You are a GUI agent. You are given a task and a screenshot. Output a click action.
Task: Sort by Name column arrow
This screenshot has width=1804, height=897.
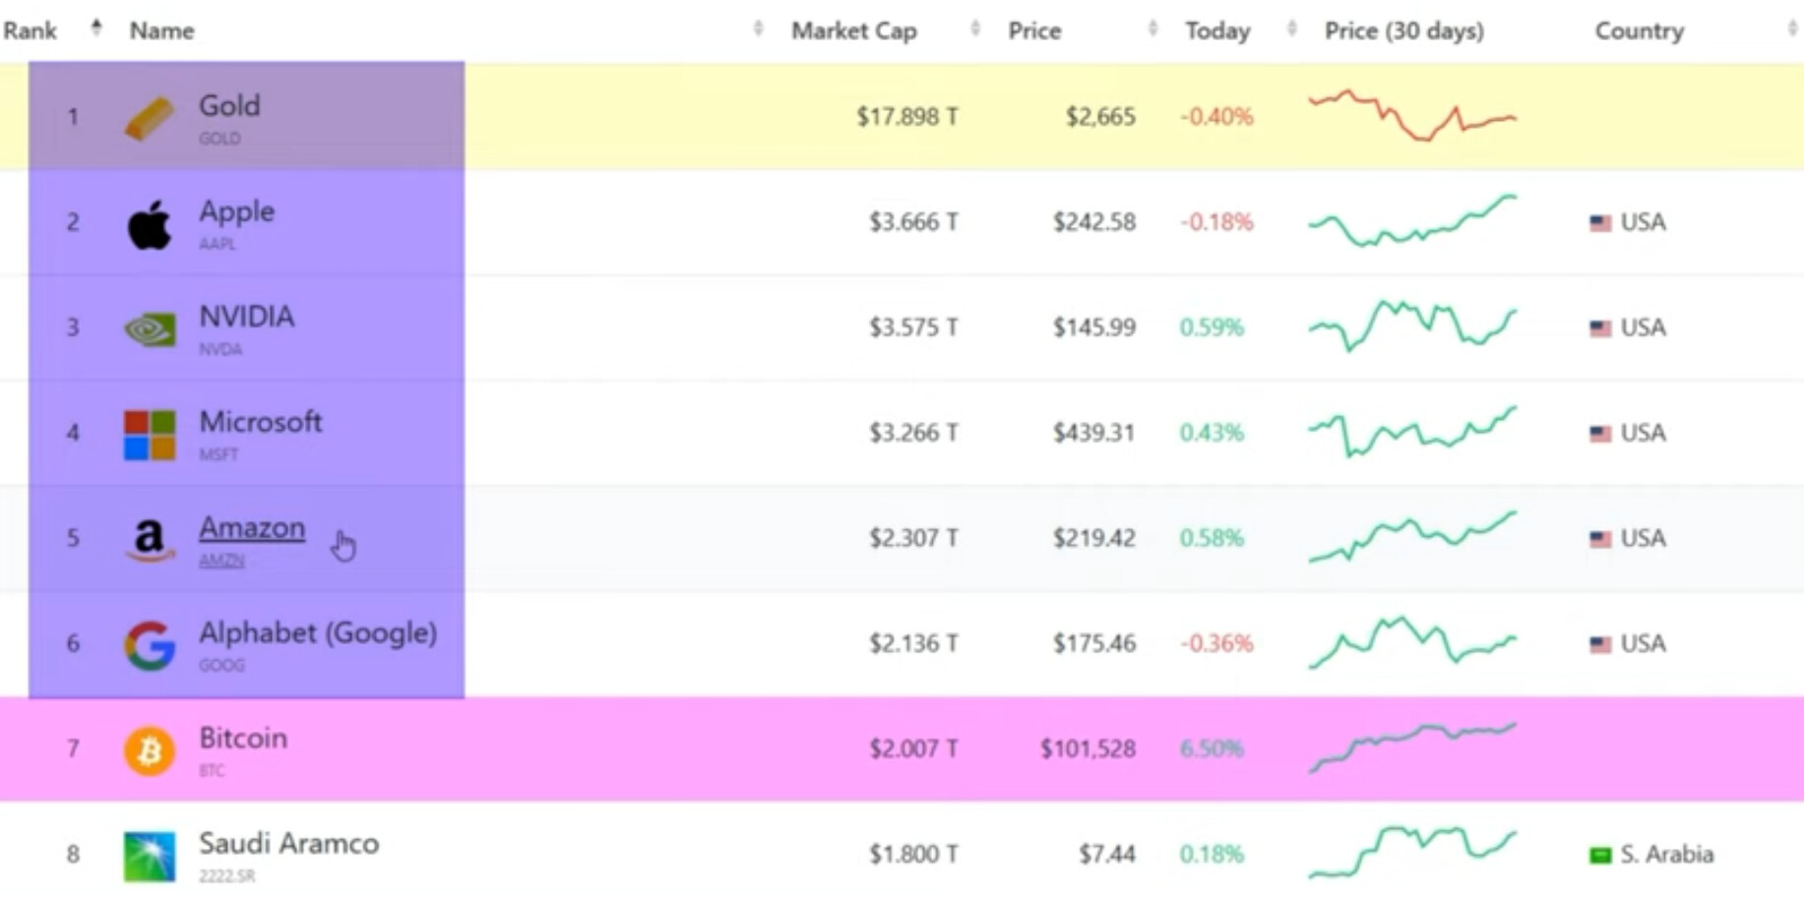[758, 29]
